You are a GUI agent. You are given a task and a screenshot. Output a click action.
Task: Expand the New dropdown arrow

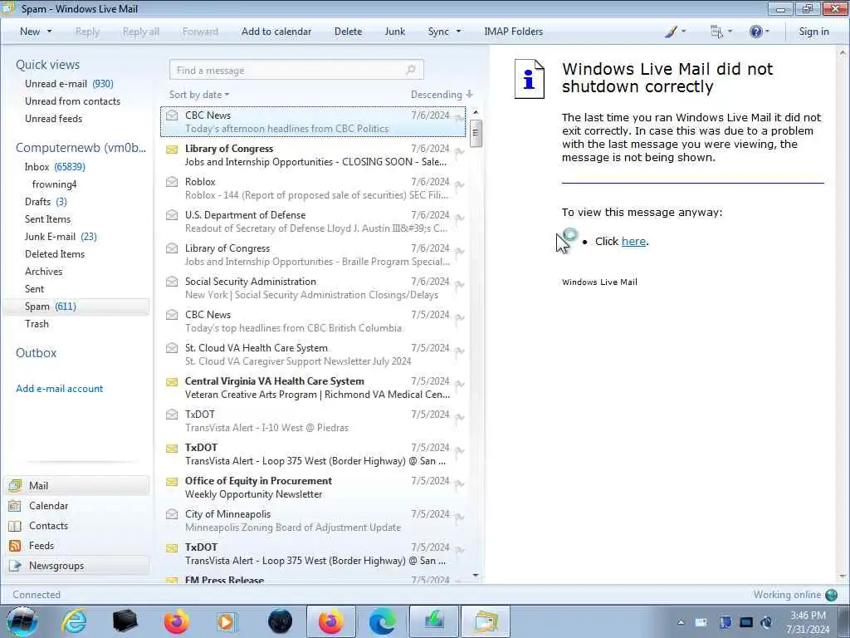point(49,32)
